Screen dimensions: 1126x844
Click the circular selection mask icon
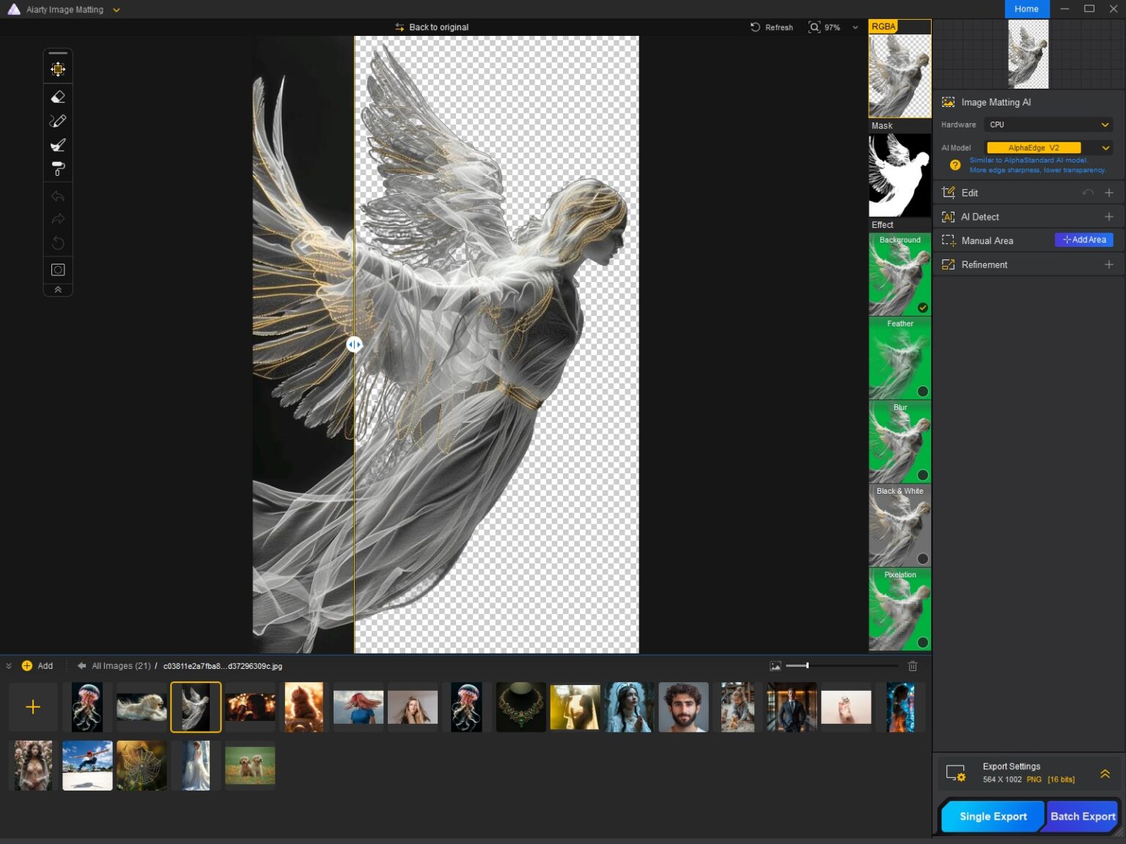click(x=58, y=270)
